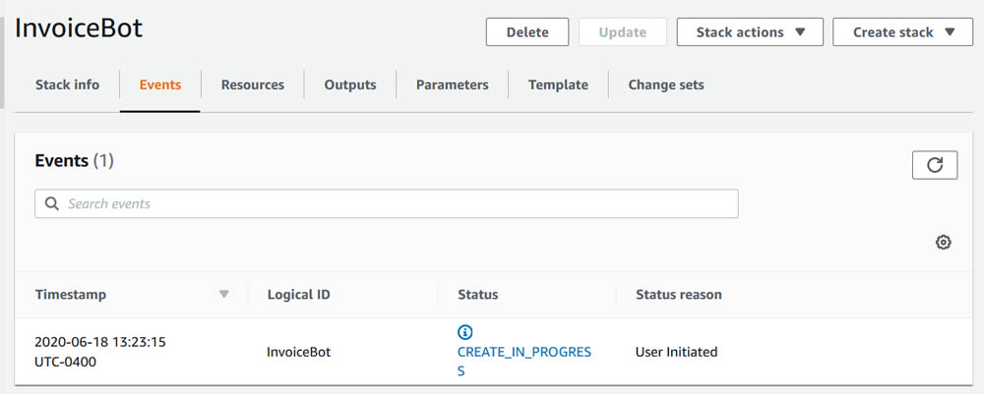Go to the Parameters tab
This screenshot has width=984, height=394.
tap(452, 84)
